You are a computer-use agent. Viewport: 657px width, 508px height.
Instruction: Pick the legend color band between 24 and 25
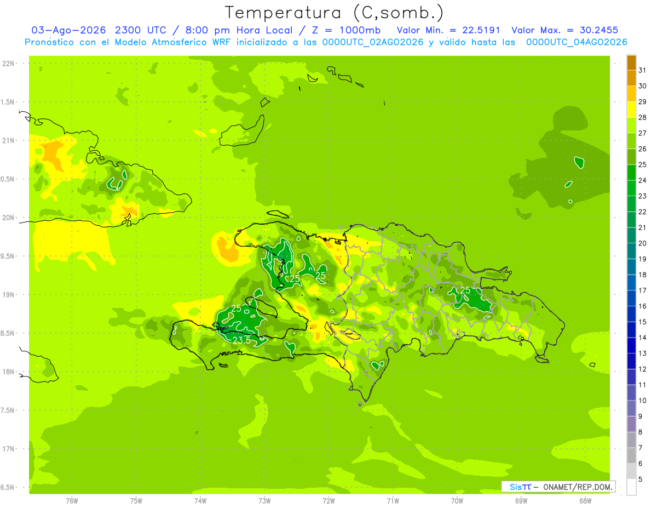click(631, 172)
